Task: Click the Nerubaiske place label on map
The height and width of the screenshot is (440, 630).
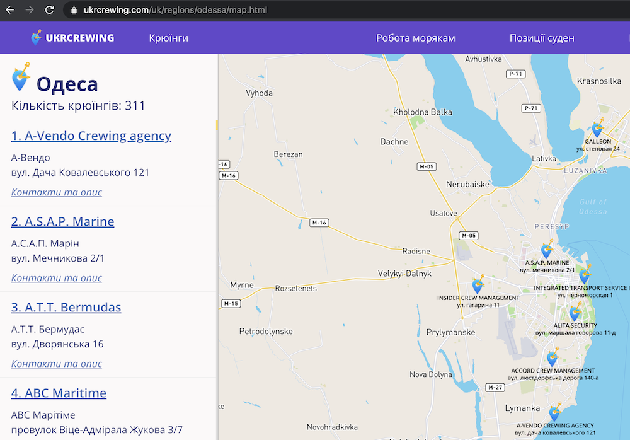Action: click(x=467, y=184)
